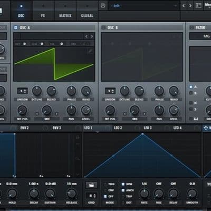Viewport: 211px width, 211px height.
Task: Select the ENV 3 tab
Action: click(x=56, y=128)
